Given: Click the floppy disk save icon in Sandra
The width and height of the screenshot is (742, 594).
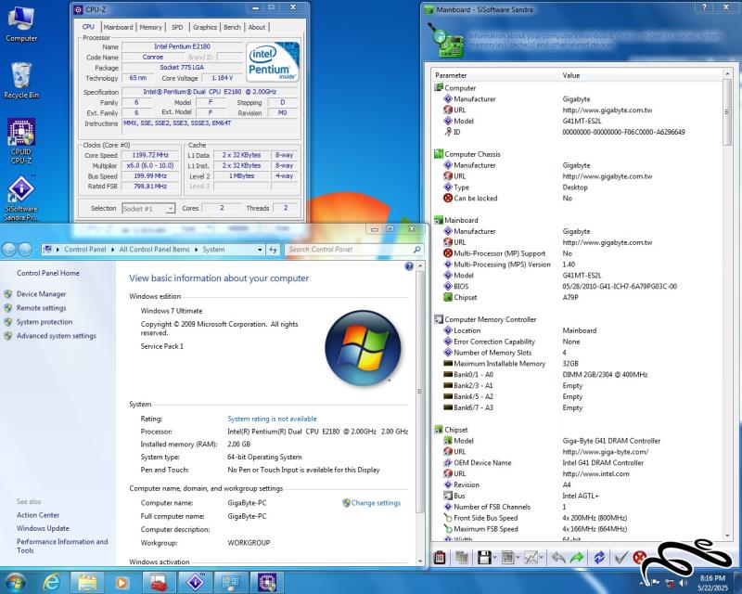Looking at the screenshot, I should click(483, 558).
